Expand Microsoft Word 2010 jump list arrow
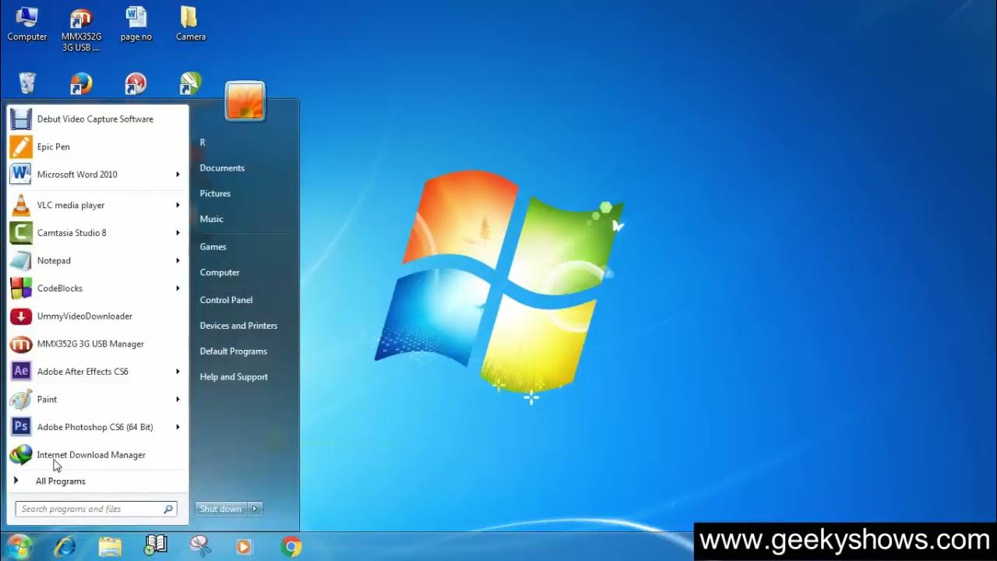 [x=178, y=175]
